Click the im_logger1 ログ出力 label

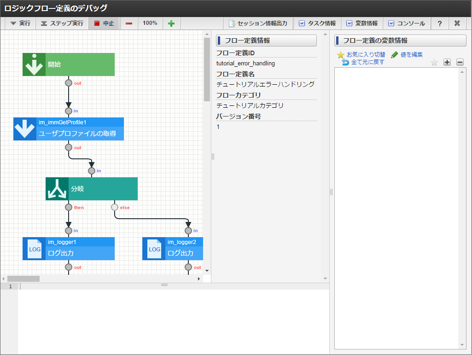point(61,253)
